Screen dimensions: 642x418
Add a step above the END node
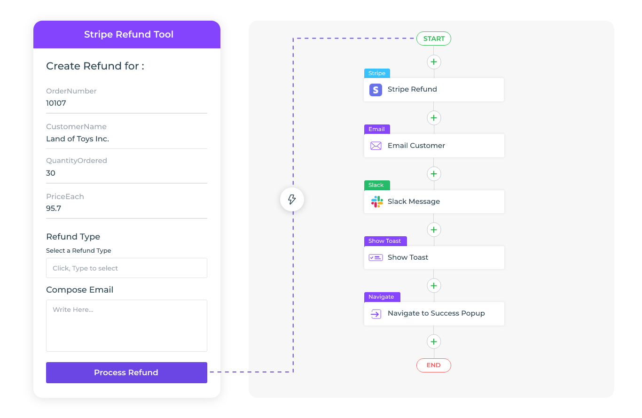[x=434, y=341]
